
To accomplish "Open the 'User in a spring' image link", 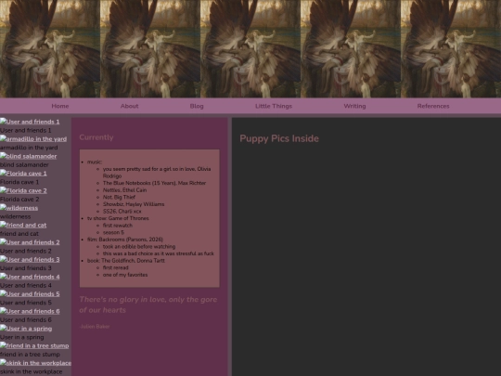I will click(26, 329).
